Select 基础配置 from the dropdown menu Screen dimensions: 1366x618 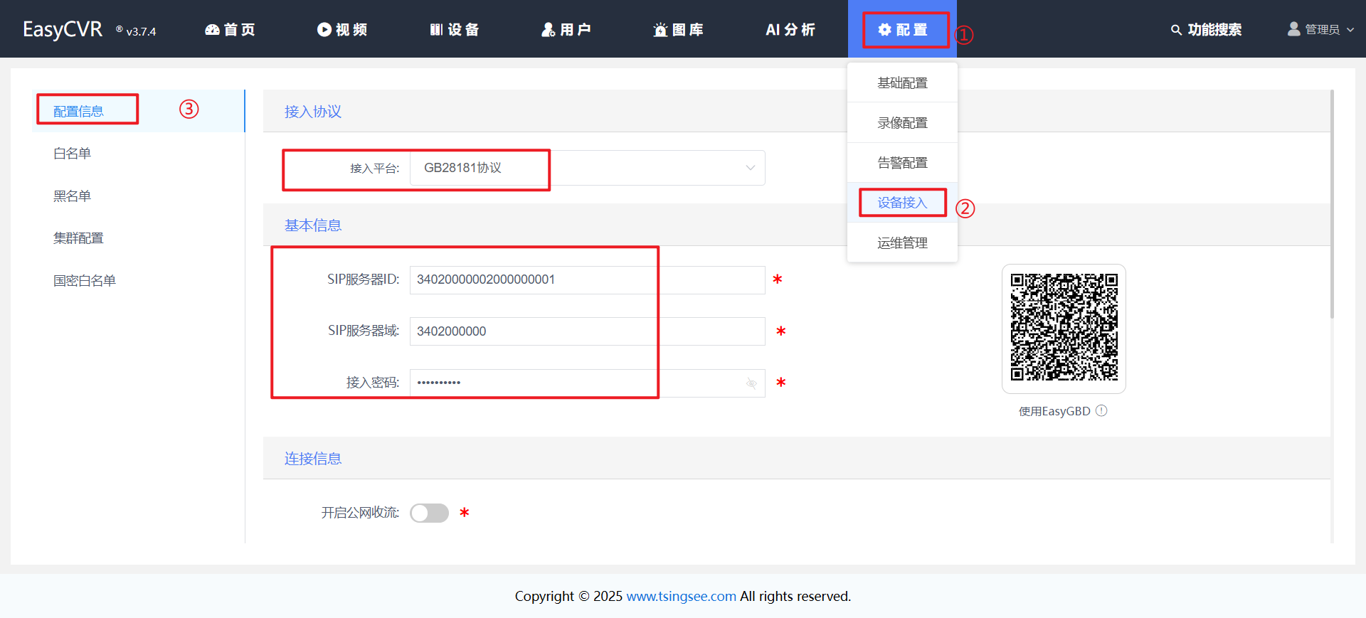pyautogui.click(x=902, y=83)
